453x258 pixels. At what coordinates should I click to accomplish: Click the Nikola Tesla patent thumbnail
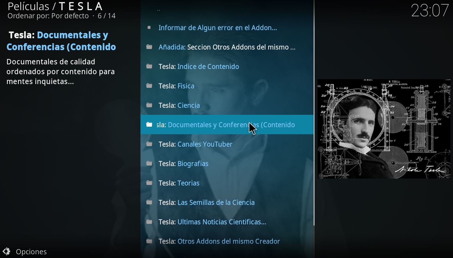coord(384,129)
